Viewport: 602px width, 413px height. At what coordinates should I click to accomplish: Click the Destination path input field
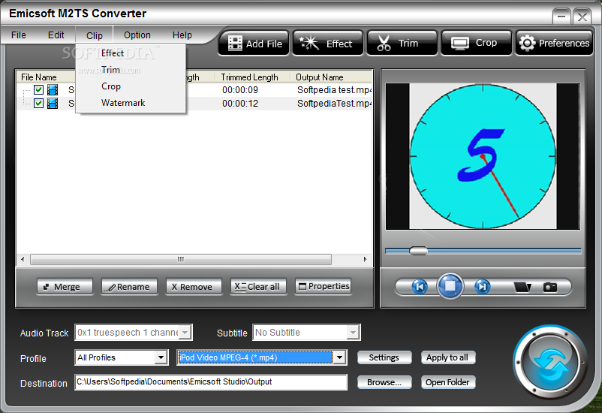(211, 382)
